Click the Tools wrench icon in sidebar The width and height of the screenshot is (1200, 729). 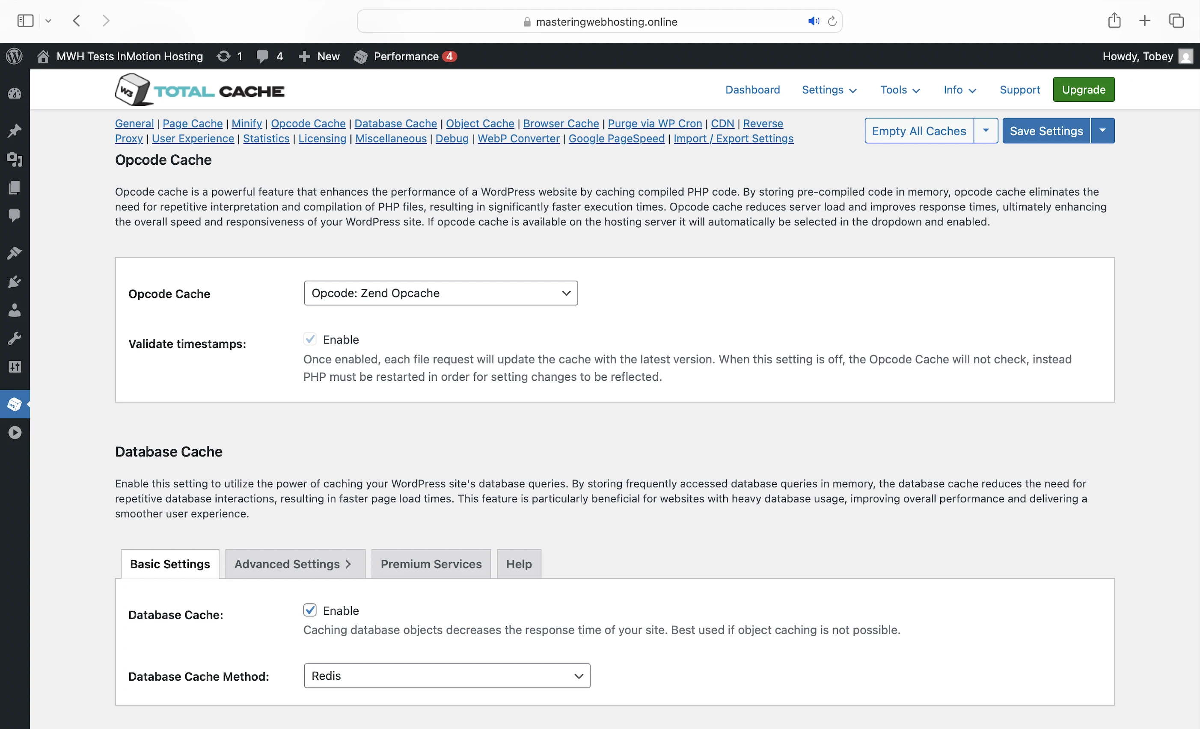click(15, 338)
